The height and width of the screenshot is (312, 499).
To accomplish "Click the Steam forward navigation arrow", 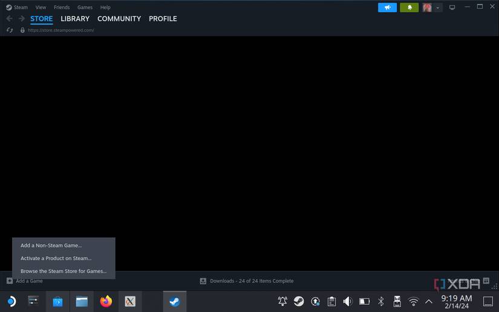I will pos(22,19).
